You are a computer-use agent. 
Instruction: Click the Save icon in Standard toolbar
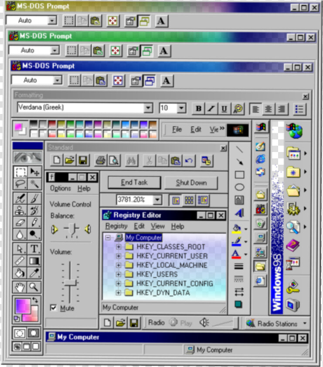[83, 161]
